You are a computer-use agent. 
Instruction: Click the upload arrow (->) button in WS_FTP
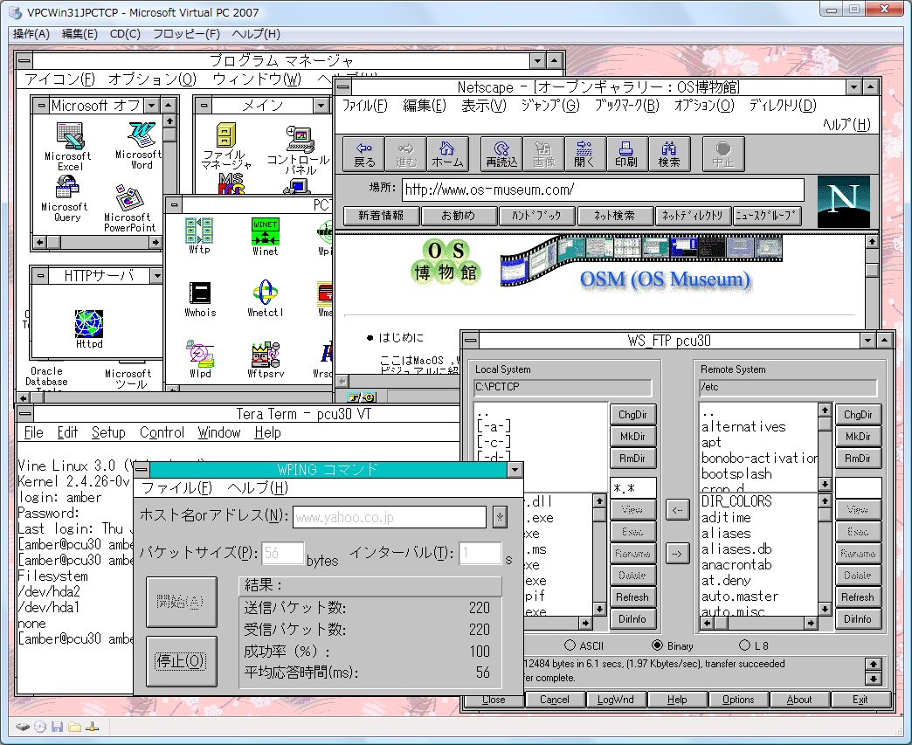click(676, 553)
